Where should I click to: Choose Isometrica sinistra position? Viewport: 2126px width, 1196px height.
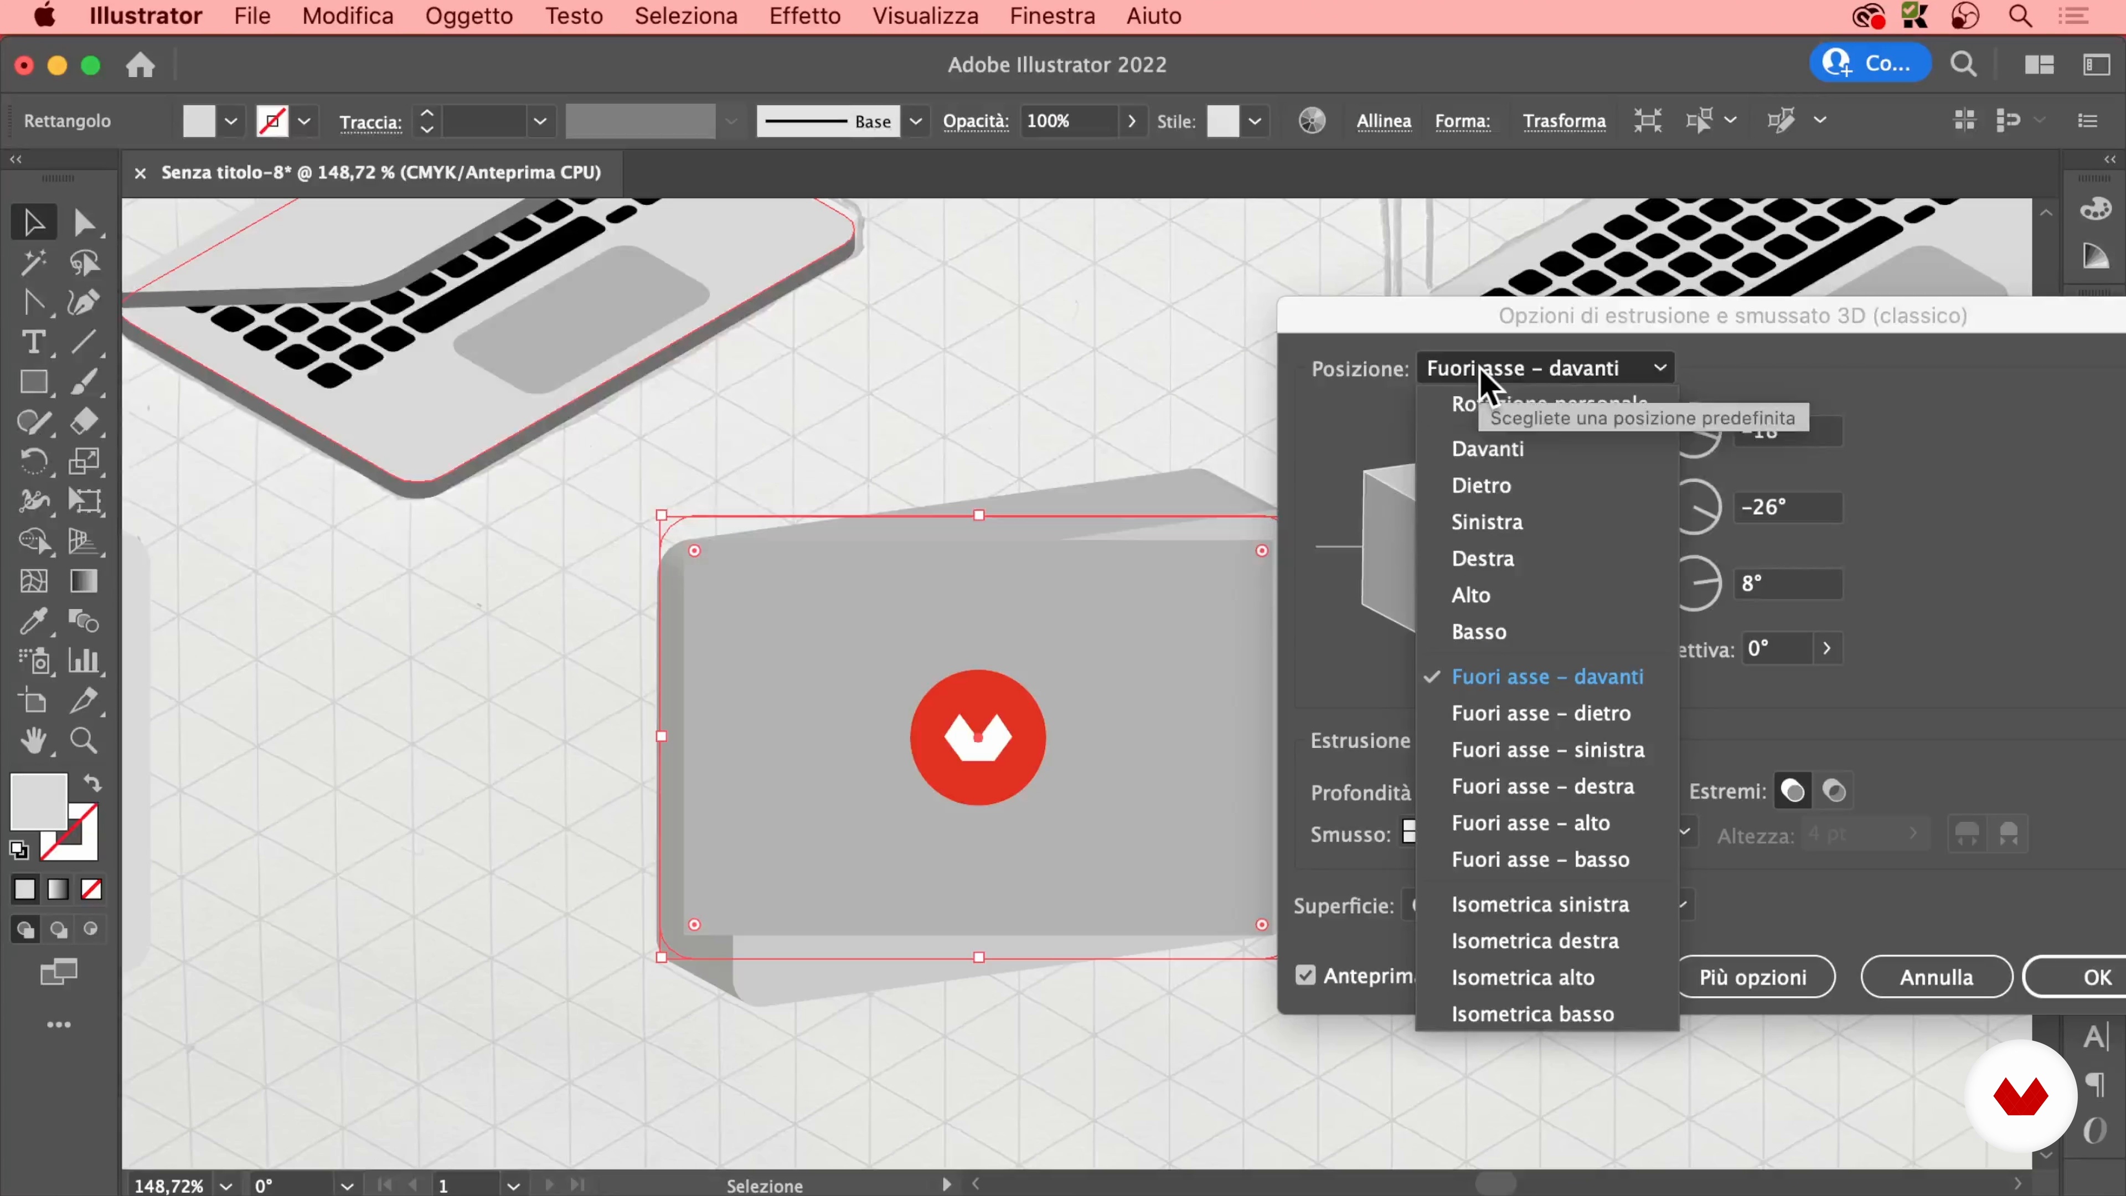tap(1540, 904)
